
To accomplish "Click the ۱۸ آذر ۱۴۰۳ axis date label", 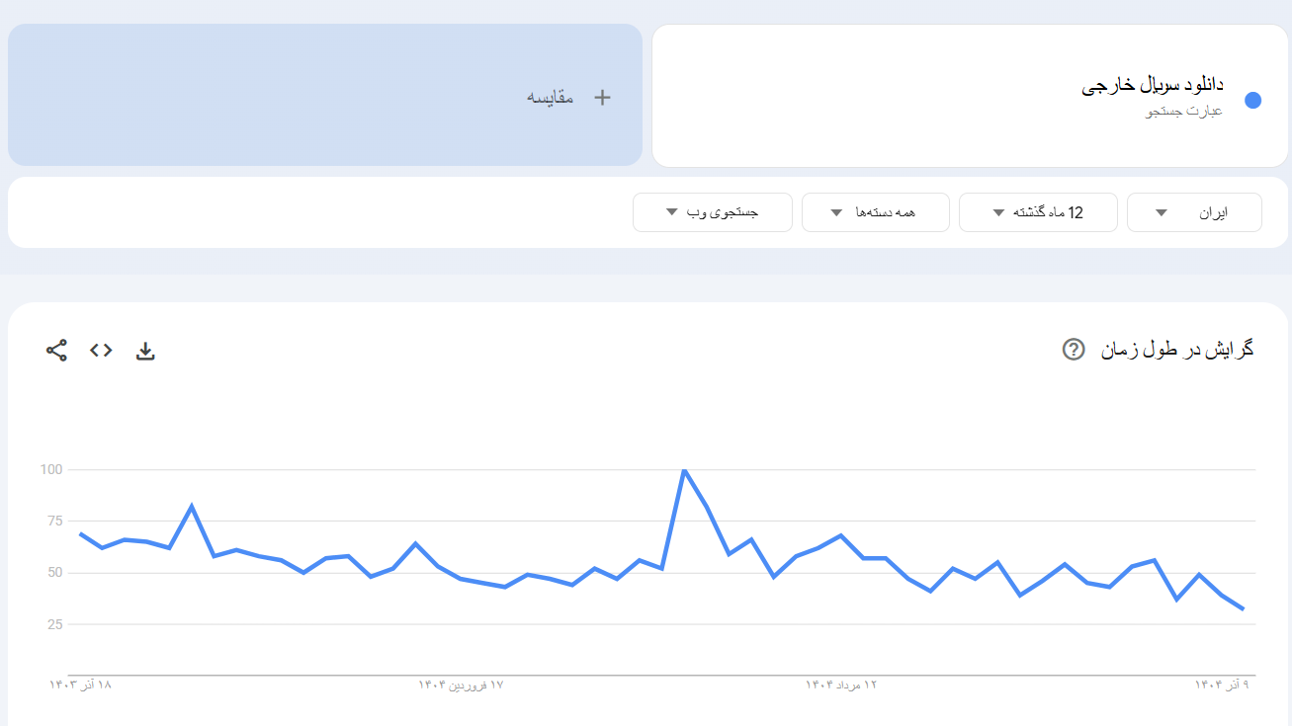I will [x=81, y=684].
